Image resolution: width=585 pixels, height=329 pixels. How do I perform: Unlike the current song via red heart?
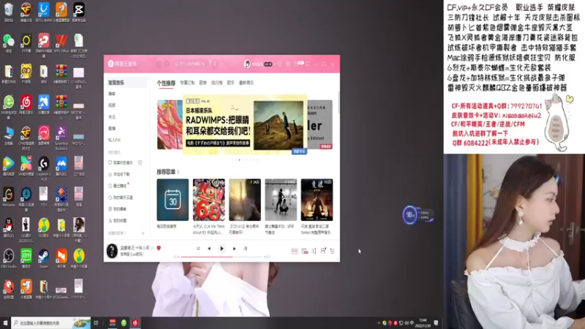(159, 248)
